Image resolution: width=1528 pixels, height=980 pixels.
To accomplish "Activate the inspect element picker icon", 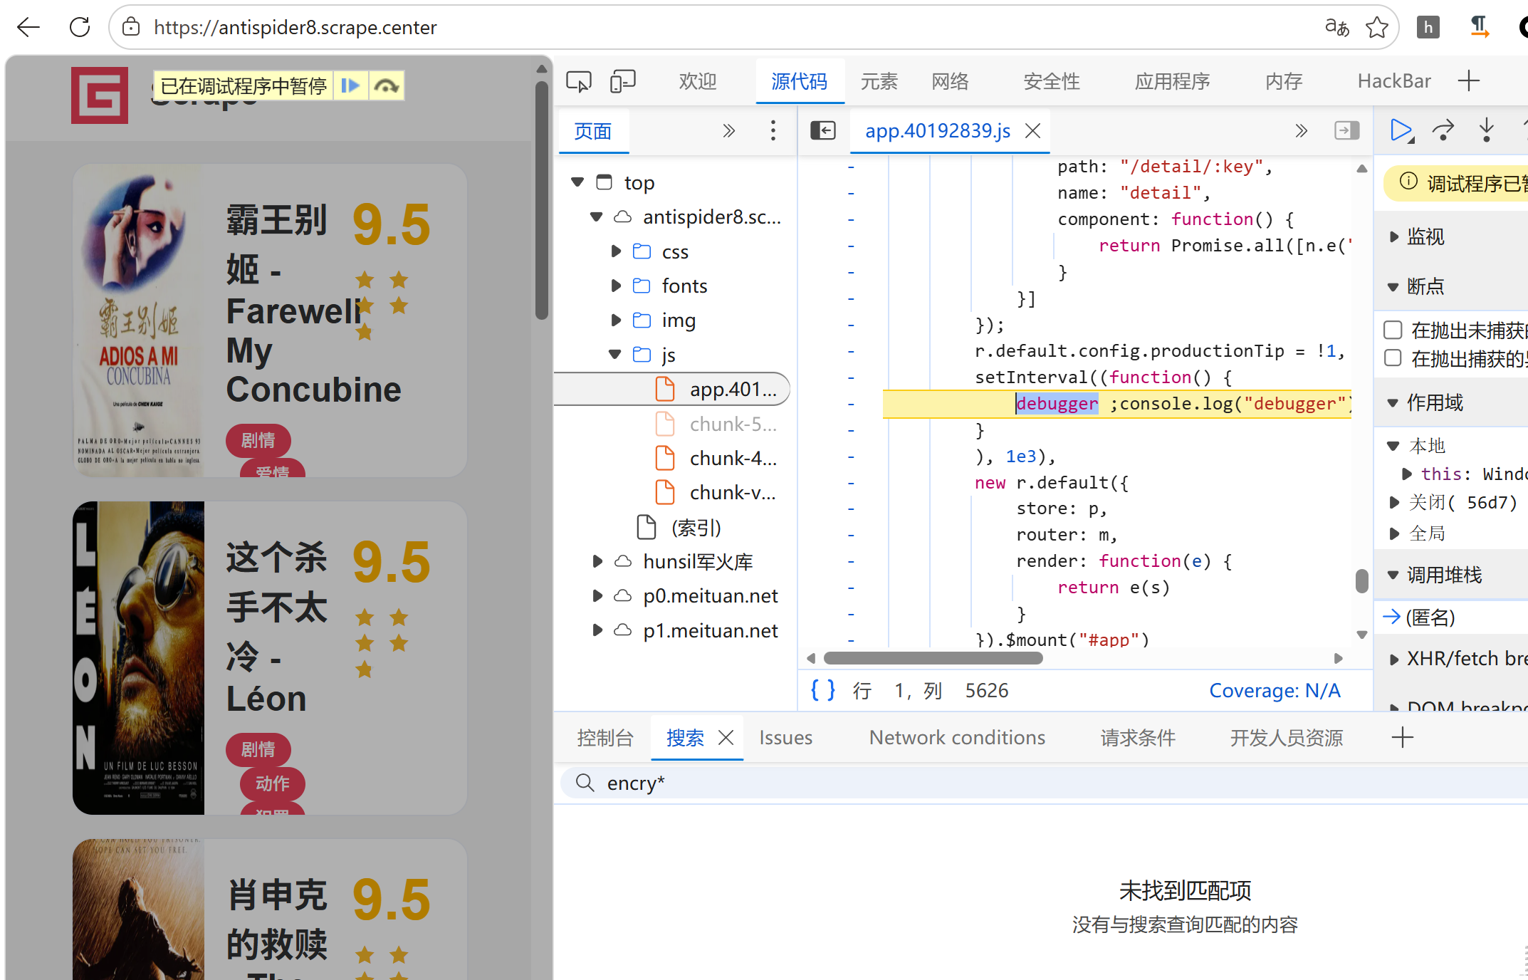I will click(x=578, y=81).
